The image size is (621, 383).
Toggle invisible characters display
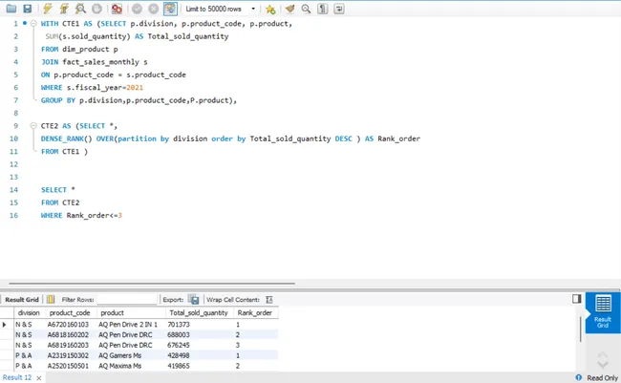[x=322, y=9]
